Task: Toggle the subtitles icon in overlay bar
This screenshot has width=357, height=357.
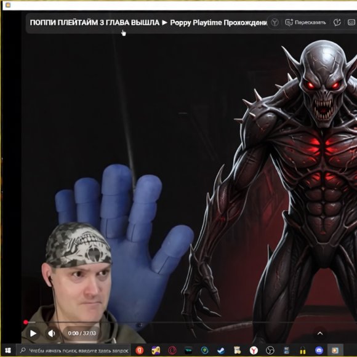Action: tap(351, 22)
